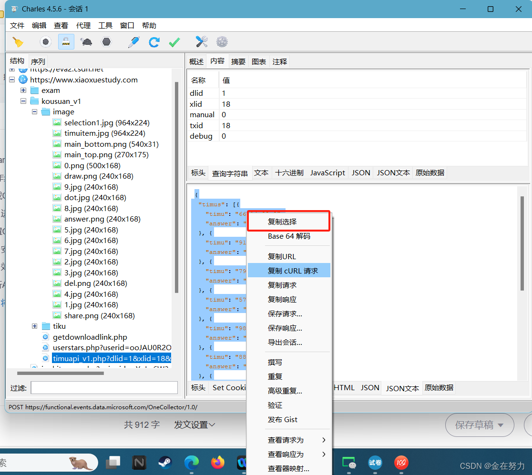Collapse the kousuan_v1 folder
Viewport: 532px width, 475px height.
[x=23, y=101]
